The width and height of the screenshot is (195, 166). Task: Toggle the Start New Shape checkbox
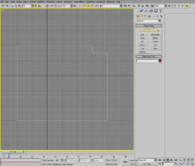coord(158,31)
